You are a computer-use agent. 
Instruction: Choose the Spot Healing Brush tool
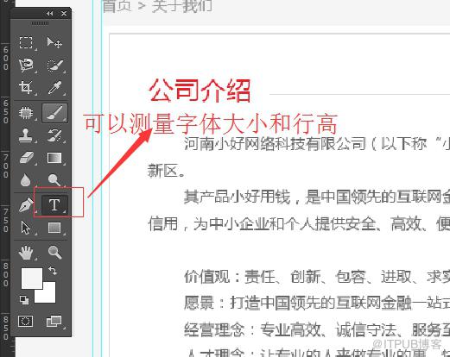coord(26,113)
